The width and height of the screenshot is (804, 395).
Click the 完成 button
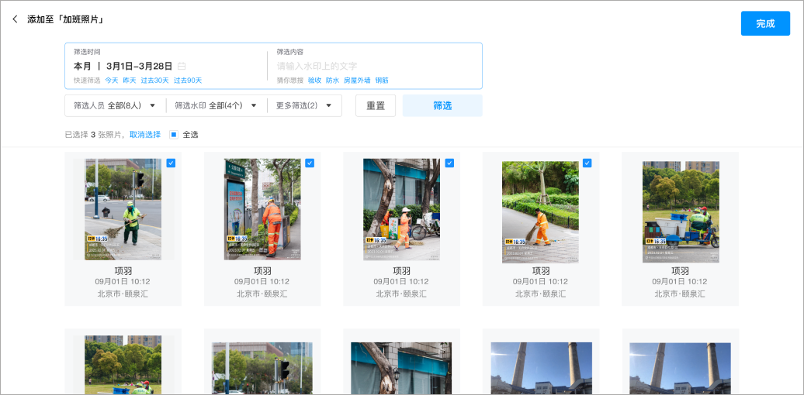point(764,23)
